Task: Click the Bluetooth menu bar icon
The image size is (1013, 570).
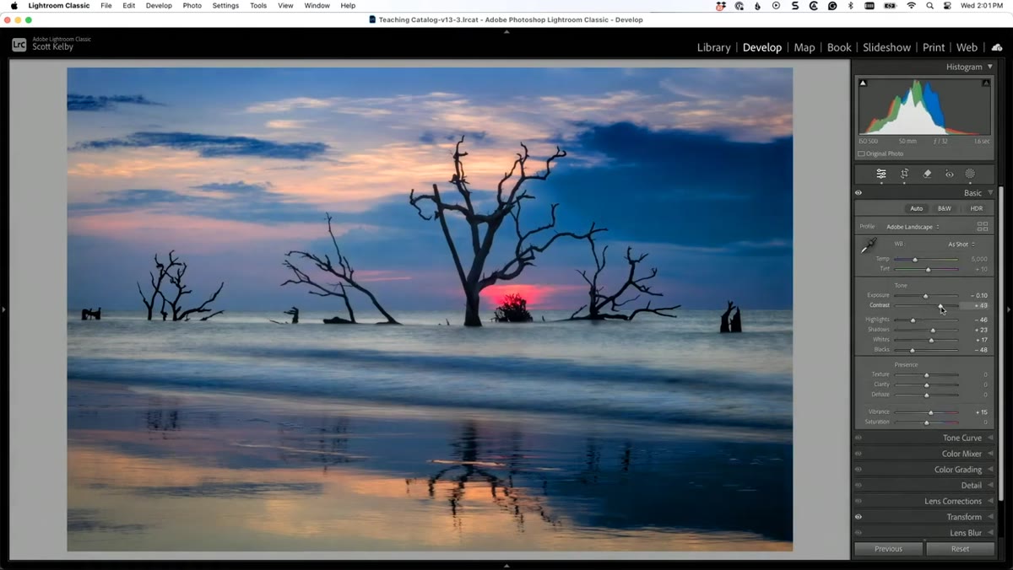Action: click(x=850, y=6)
